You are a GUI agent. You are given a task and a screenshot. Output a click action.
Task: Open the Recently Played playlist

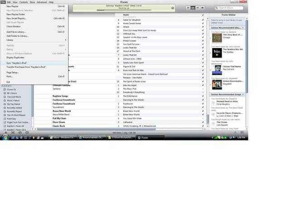[15, 112]
